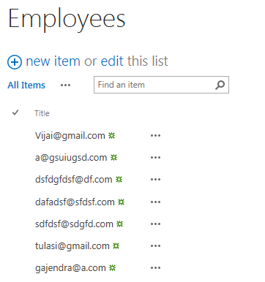Sort by the Title column header

point(42,113)
